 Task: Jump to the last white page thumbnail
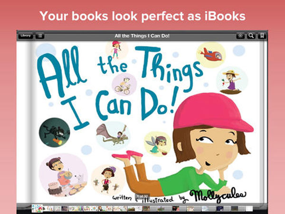(x=249, y=209)
